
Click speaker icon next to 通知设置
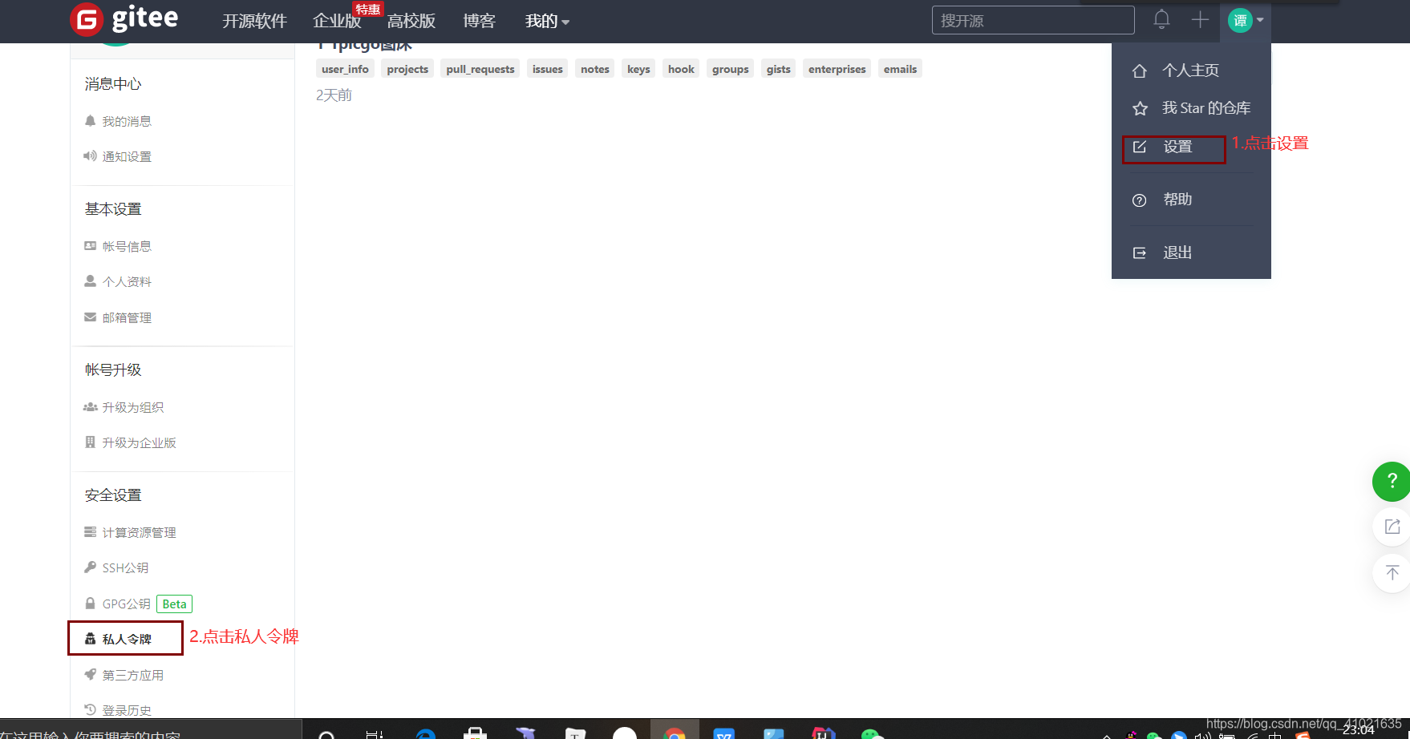pos(90,156)
